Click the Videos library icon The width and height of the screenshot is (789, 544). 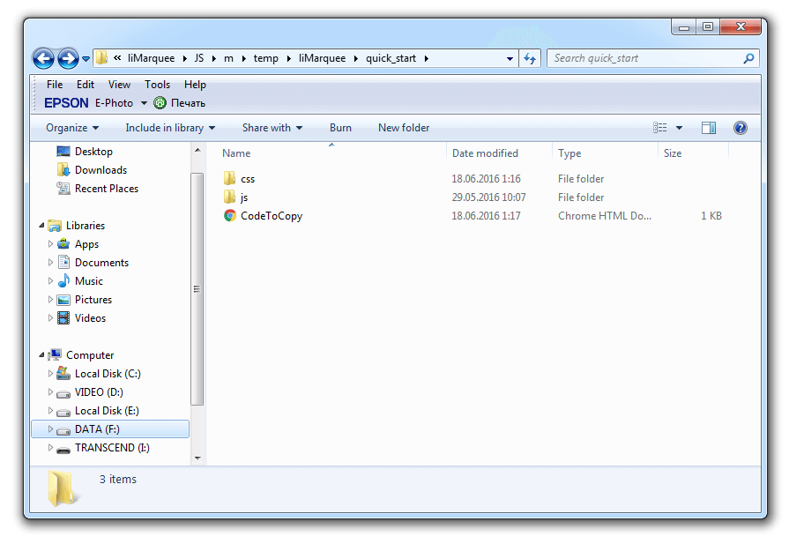click(x=63, y=318)
